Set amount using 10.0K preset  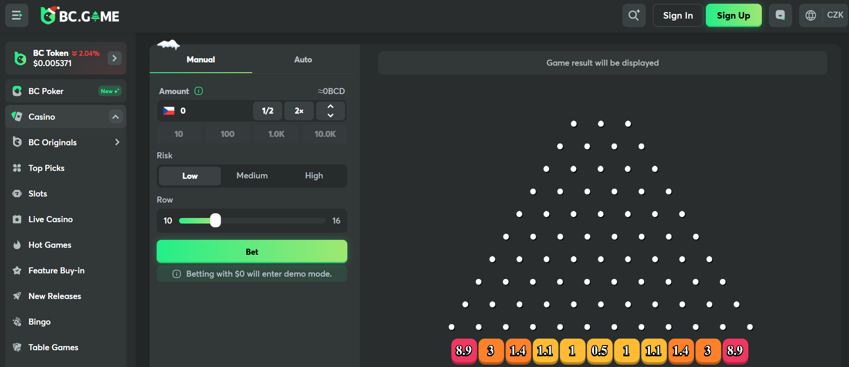pyautogui.click(x=325, y=134)
